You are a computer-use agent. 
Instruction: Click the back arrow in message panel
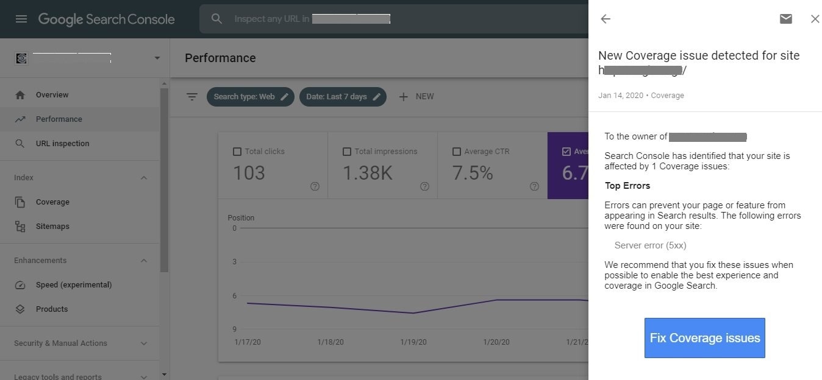pos(606,19)
